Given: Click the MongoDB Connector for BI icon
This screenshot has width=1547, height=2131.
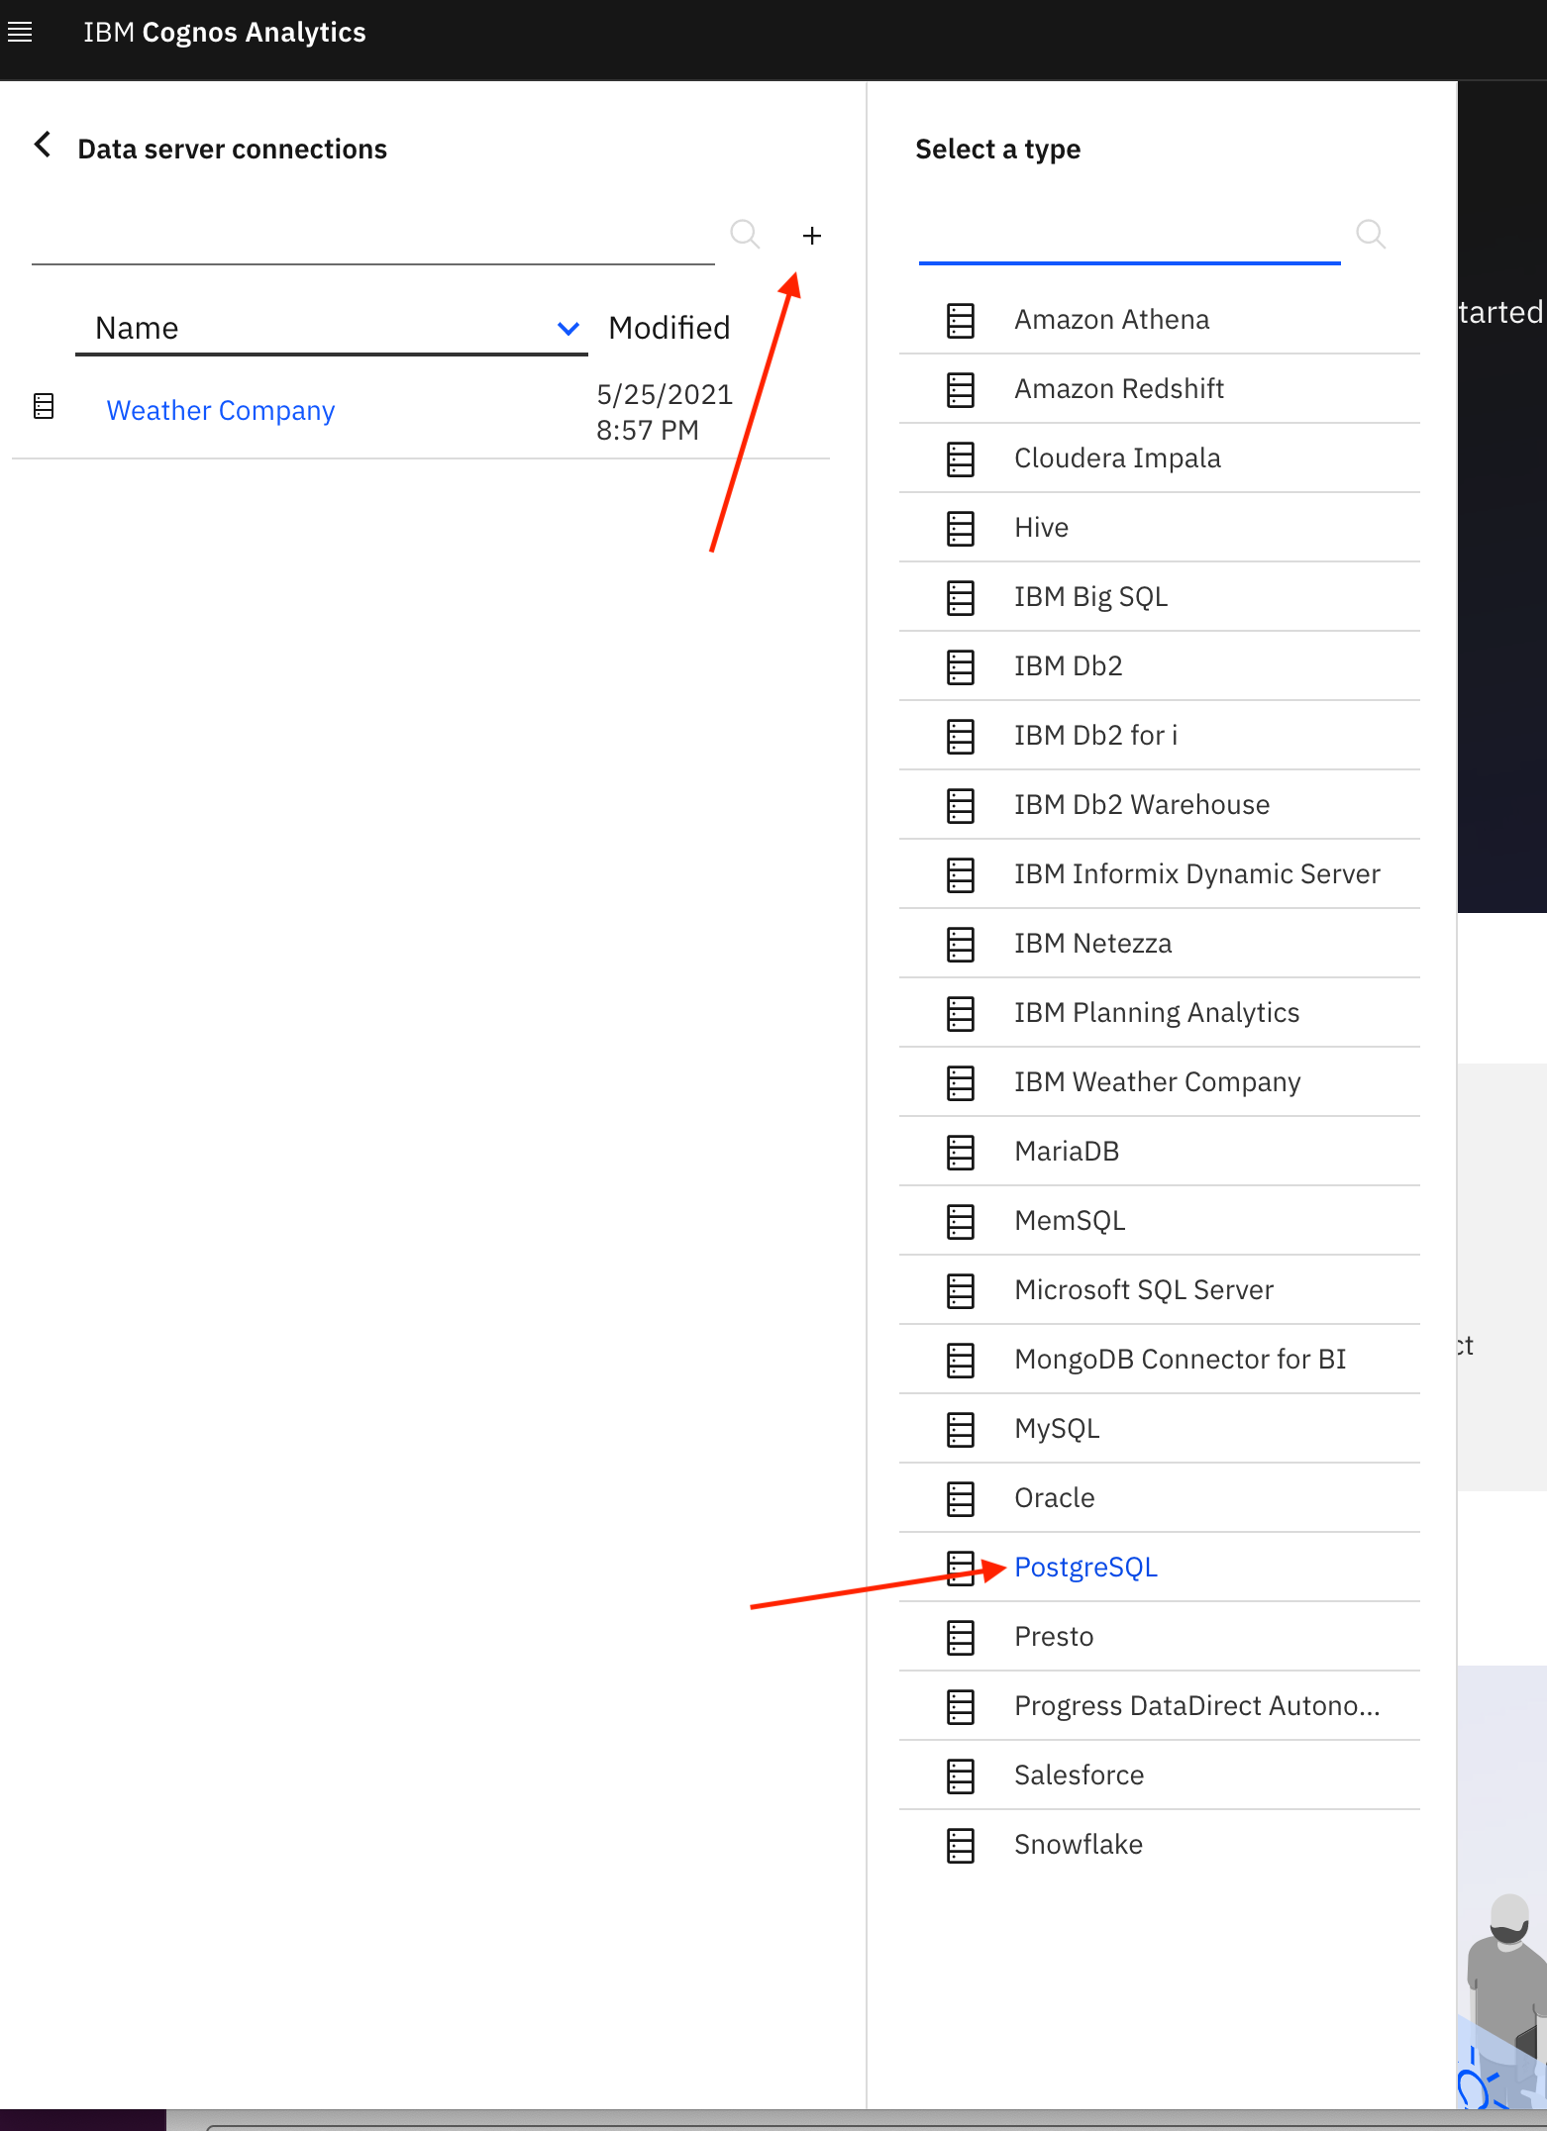Looking at the screenshot, I should pyautogui.click(x=961, y=1360).
